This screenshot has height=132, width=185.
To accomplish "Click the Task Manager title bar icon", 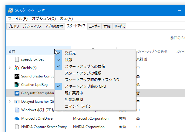I will [11, 10].
